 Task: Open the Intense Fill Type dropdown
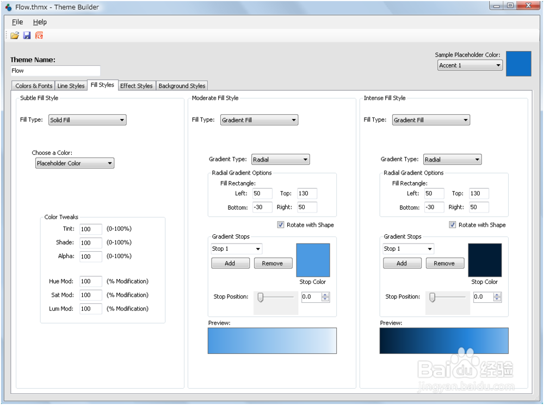point(431,120)
